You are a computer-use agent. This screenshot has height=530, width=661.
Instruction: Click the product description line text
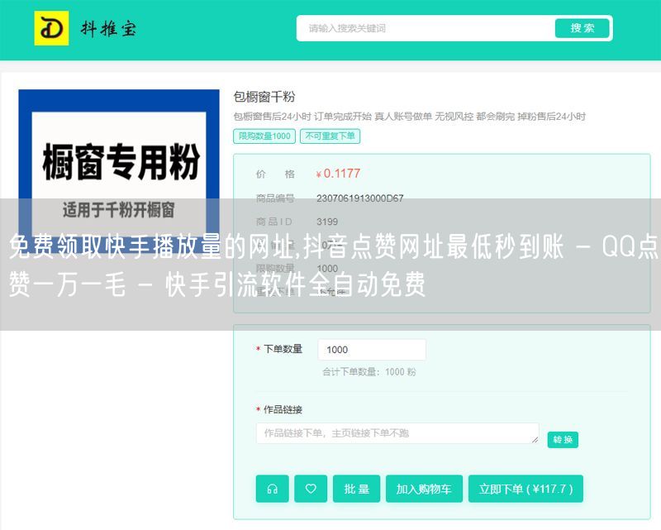tap(409, 117)
